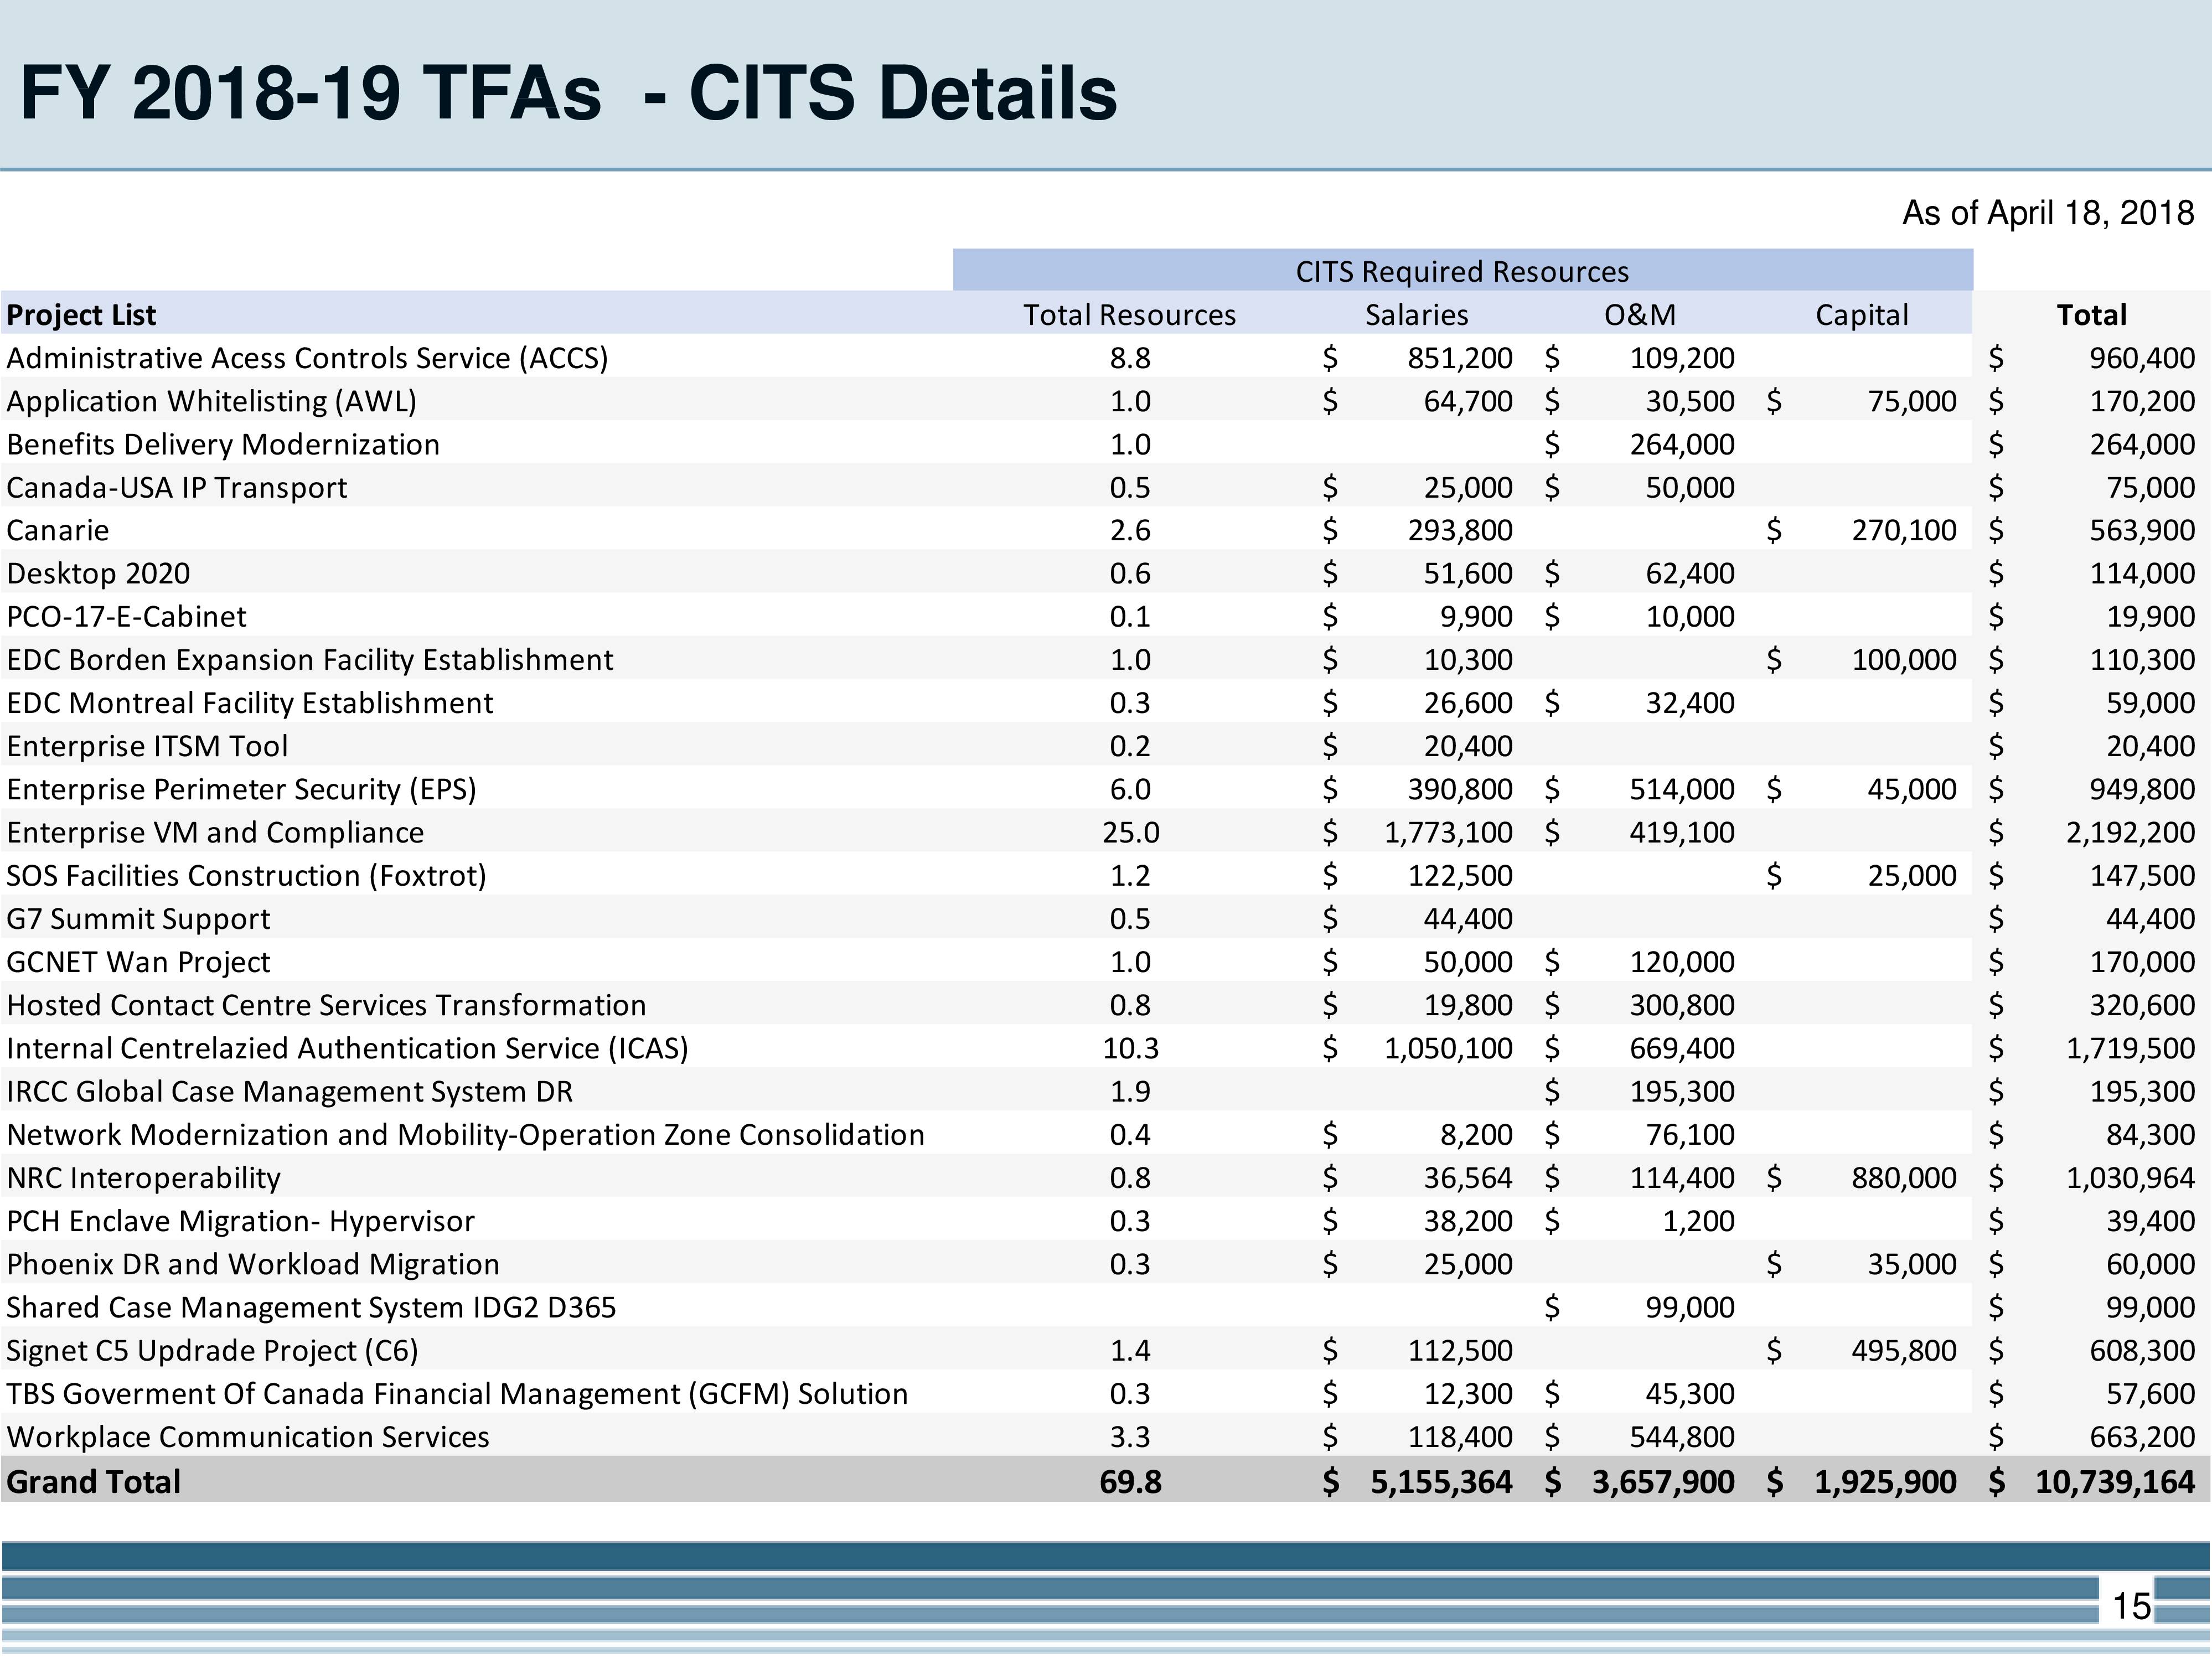This screenshot has height=1659, width=2212.
Task: Select the Grand Total capital value 1,925,900
Action: [1885, 1481]
